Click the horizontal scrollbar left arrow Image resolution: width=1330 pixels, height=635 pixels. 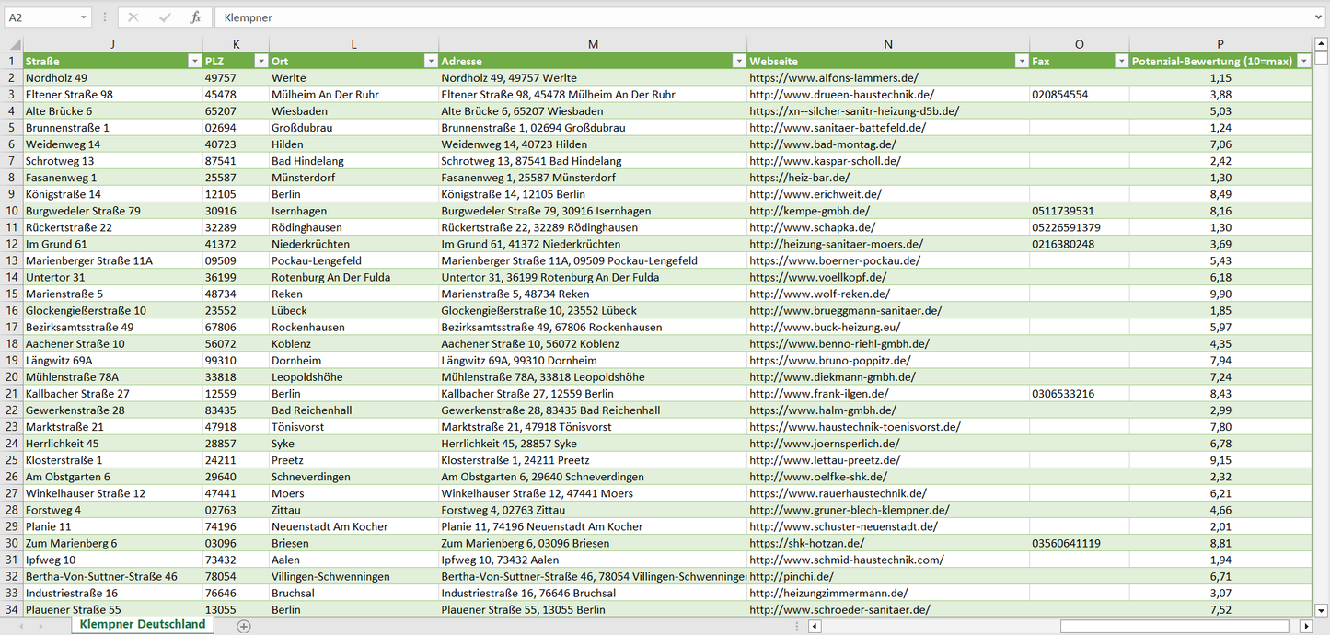815,627
